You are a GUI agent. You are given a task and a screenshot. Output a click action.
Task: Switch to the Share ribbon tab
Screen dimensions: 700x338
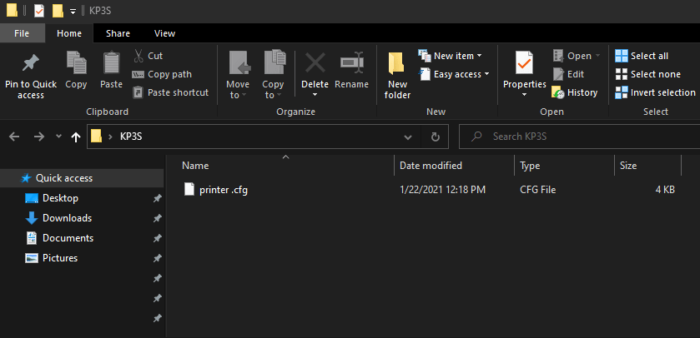pyautogui.click(x=118, y=33)
